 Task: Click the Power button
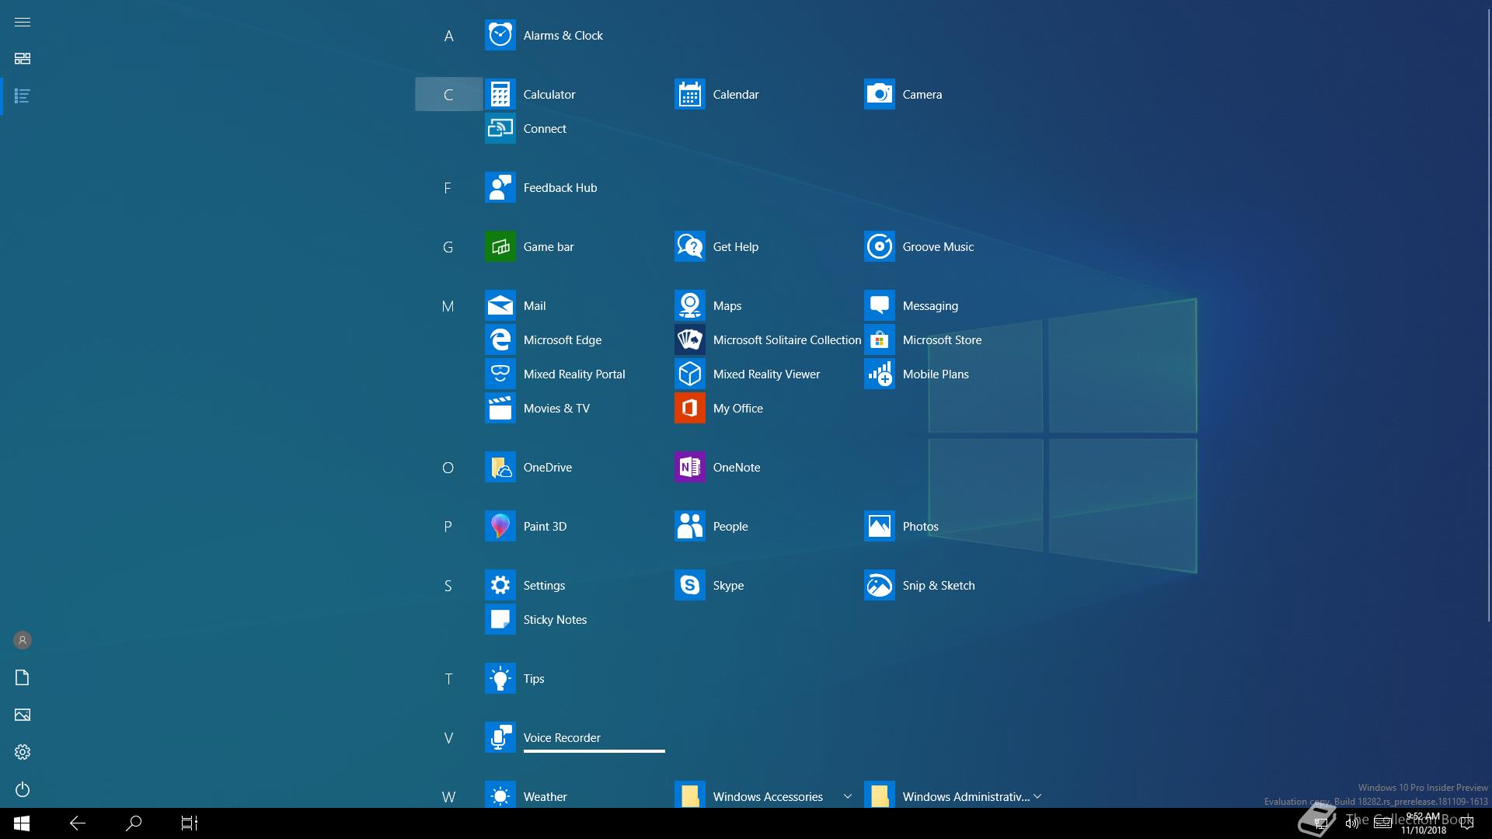tap(23, 789)
